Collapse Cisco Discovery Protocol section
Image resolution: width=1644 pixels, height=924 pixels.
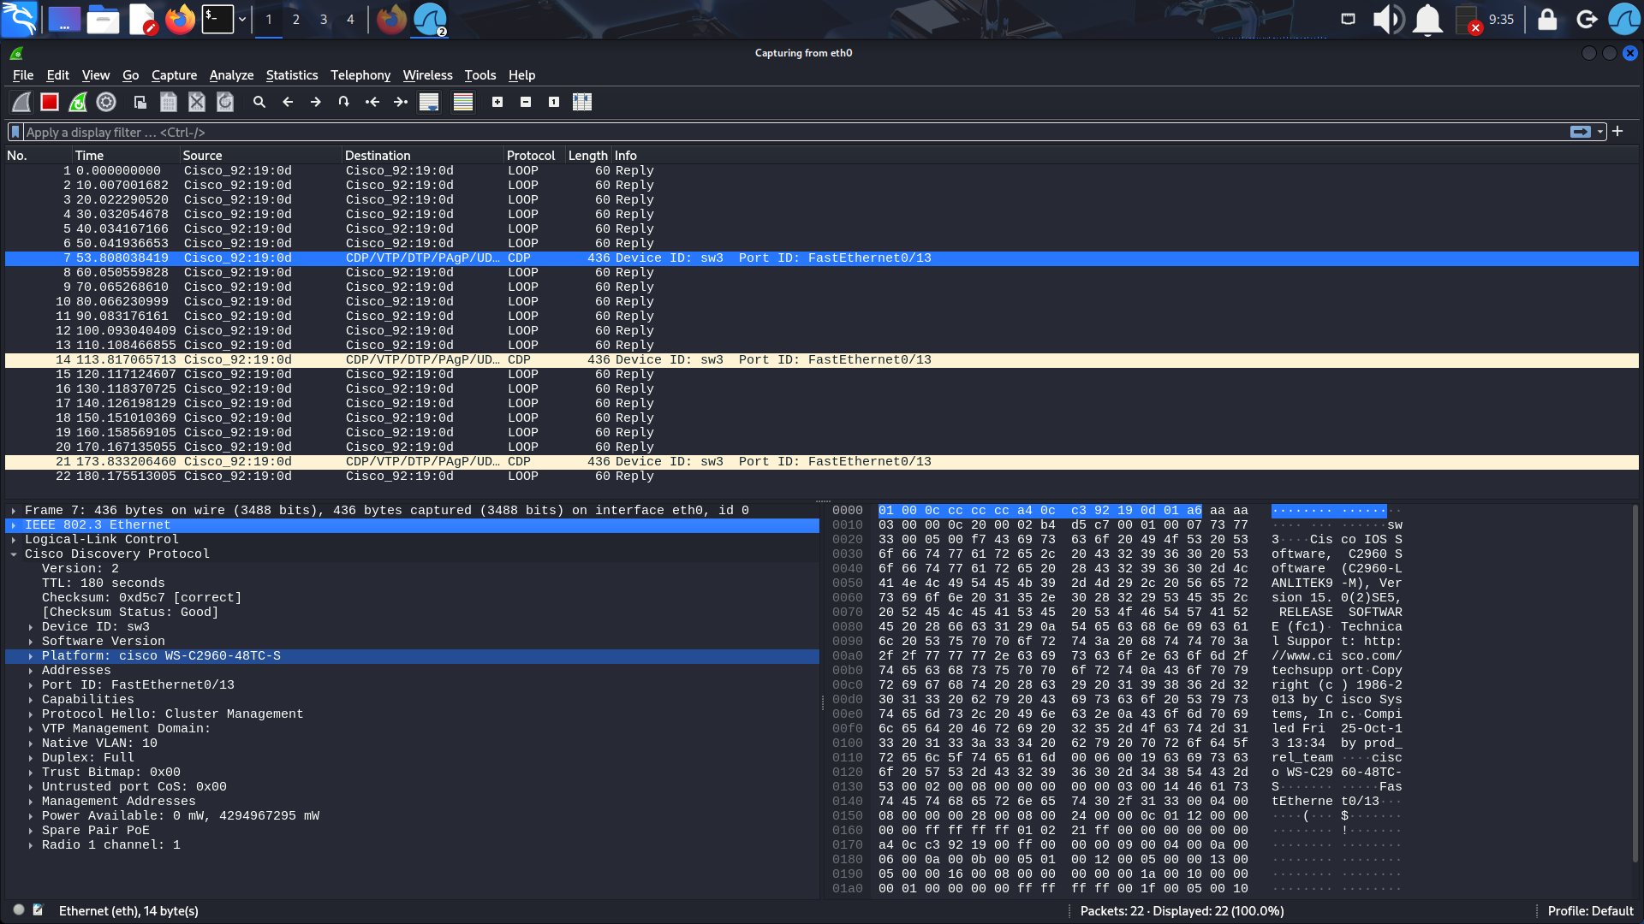(x=14, y=554)
